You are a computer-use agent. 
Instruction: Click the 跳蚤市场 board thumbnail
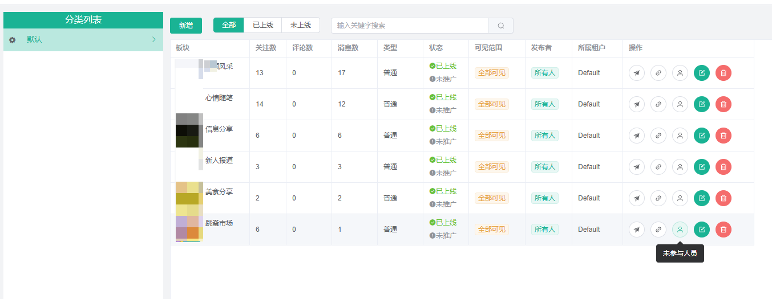point(189,229)
